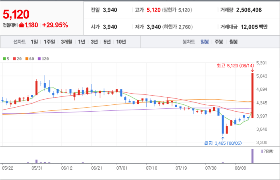Click the 07/30 date axis label

[211, 168]
